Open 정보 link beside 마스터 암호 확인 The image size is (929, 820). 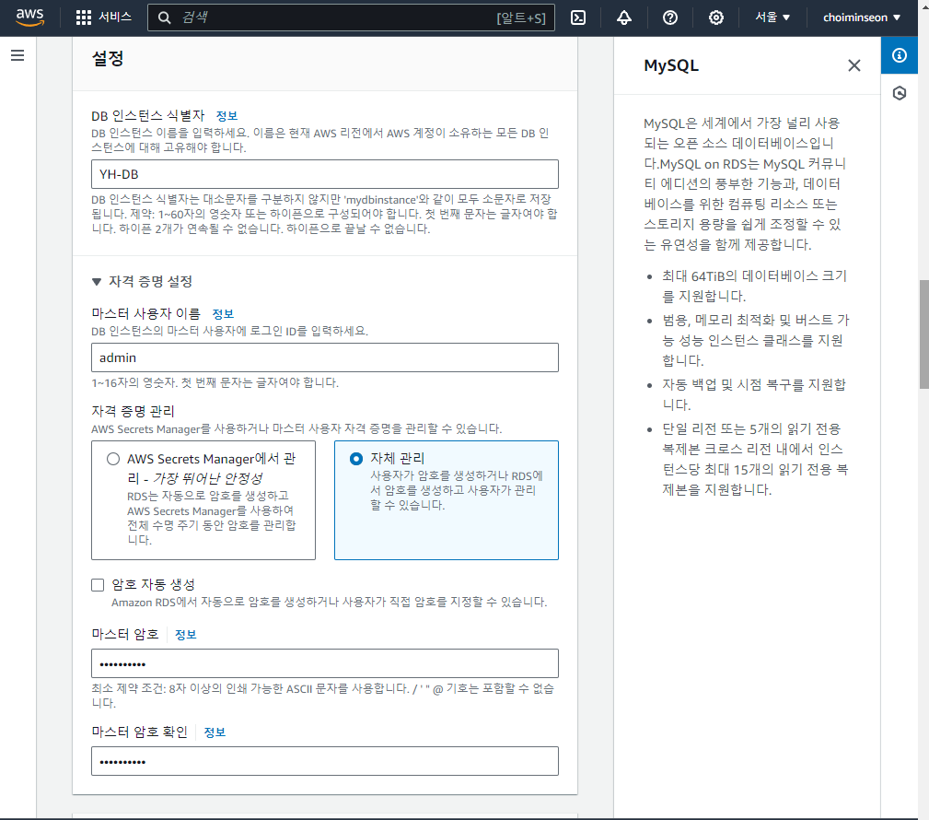coord(215,732)
